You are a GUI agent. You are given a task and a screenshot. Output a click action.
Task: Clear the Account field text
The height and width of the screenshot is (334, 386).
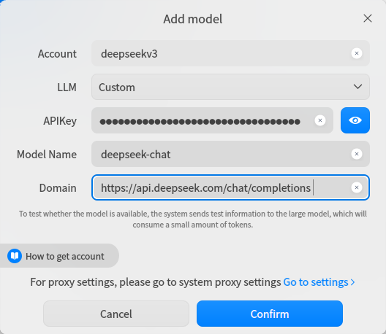(357, 53)
